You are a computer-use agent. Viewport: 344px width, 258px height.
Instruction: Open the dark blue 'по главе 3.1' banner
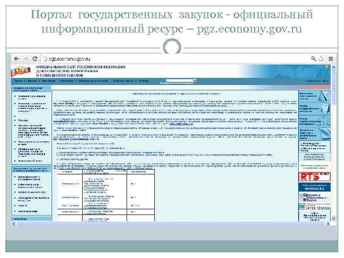(314, 187)
